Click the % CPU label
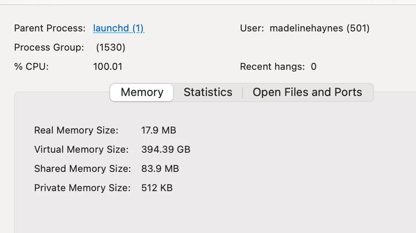This screenshot has height=233, width=416. 31,67
